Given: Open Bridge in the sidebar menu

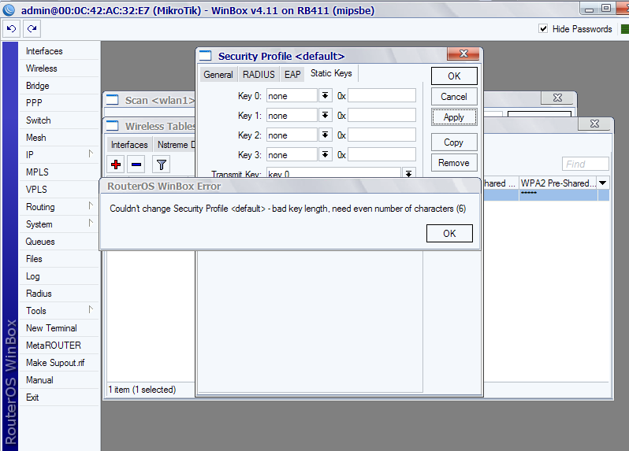Looking at the screenshot, I should (58, 85).
